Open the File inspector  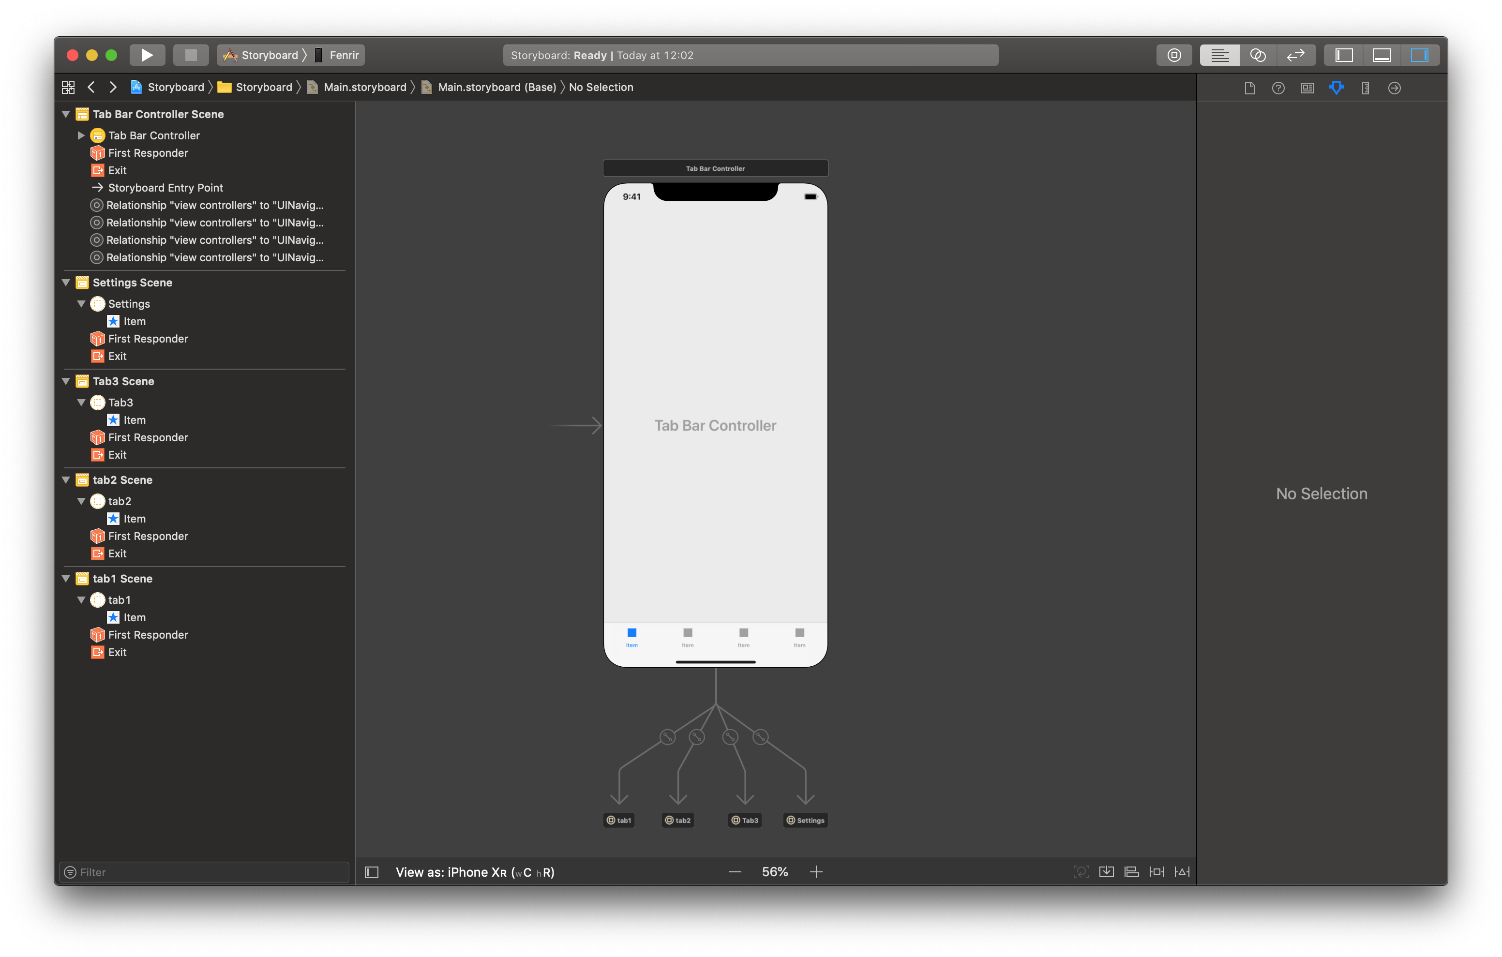tap(1249, 88)
